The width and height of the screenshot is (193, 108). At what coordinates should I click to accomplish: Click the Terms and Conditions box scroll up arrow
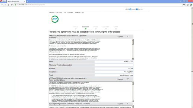tap(133, 82)
